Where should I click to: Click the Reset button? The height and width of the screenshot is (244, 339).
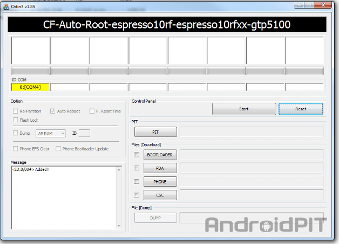pyautogui.click(x=301, y=109)
